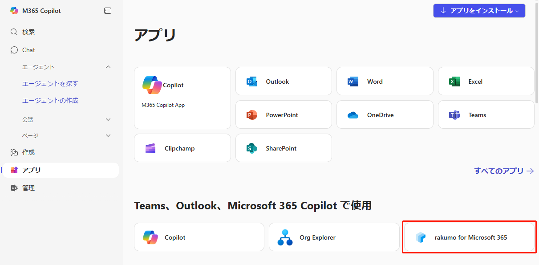Click the large Copilot icon in M365 Copilot App card
Screen dimensions: 539x265
152,85
